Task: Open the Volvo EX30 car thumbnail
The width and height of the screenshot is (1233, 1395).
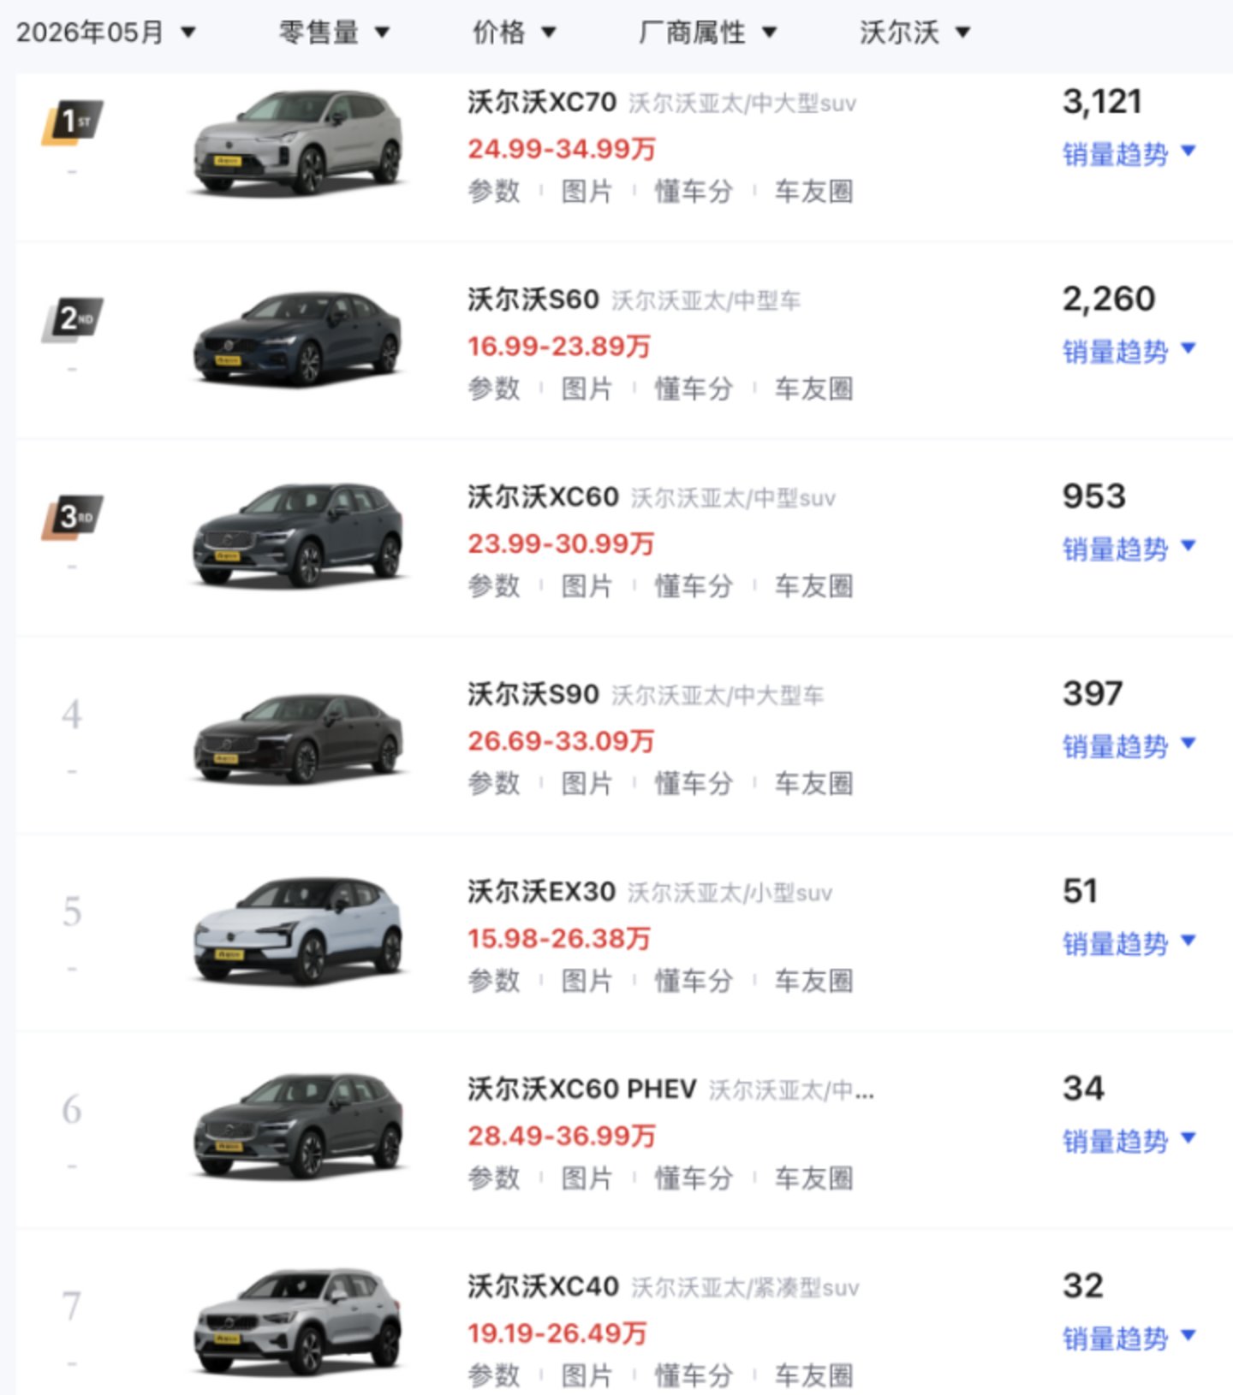Action: [298, 931]
